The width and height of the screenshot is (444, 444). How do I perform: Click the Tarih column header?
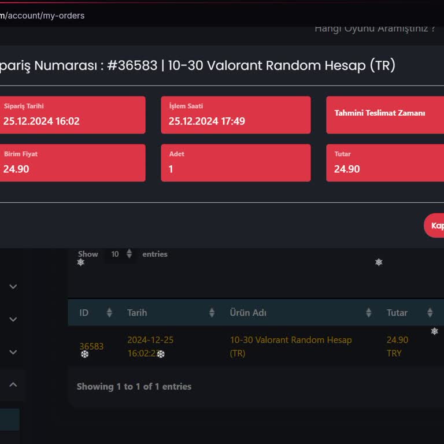pyautogui.click(x=168, y=313)
